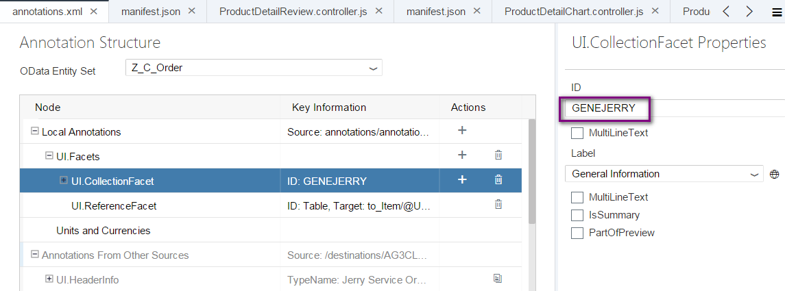Copy UI.HeaderInfo annotation to local

click(x=497, y=278)
